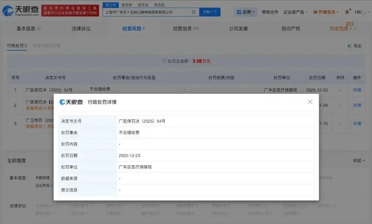
Task: Open the account 186 dropdown
Action: [362, 12]
